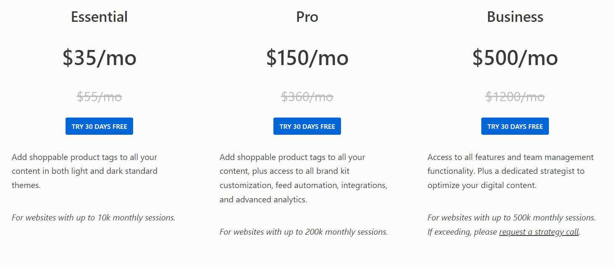Select the Essential plan heading

(99, 17)
